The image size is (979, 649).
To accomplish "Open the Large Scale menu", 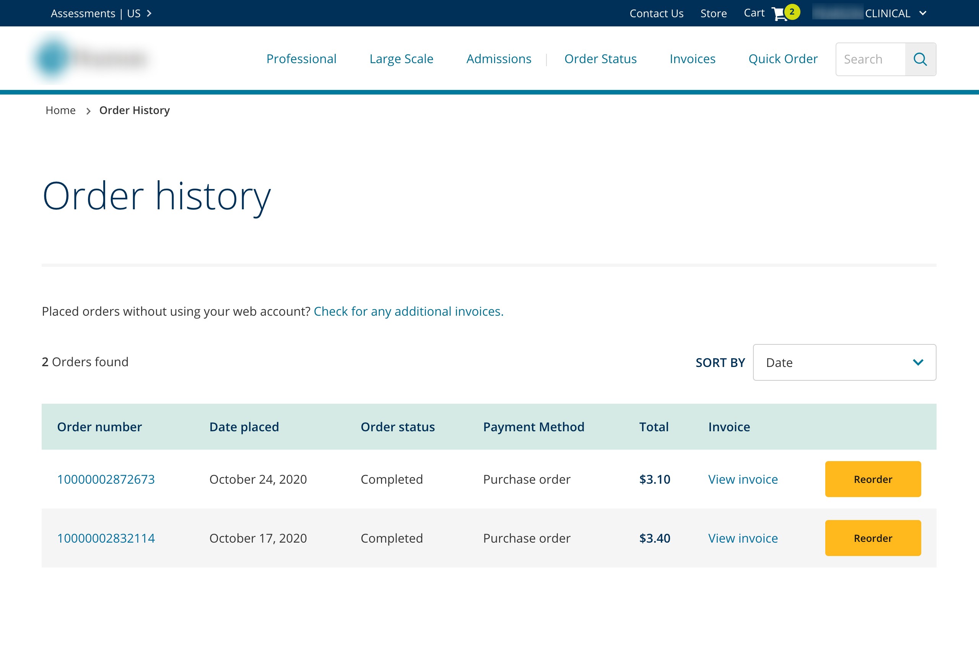I will click(401, 59).
